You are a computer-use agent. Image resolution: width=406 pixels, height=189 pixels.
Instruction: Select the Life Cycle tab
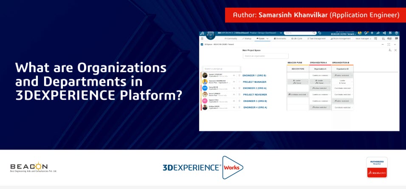tap(297, 39)
